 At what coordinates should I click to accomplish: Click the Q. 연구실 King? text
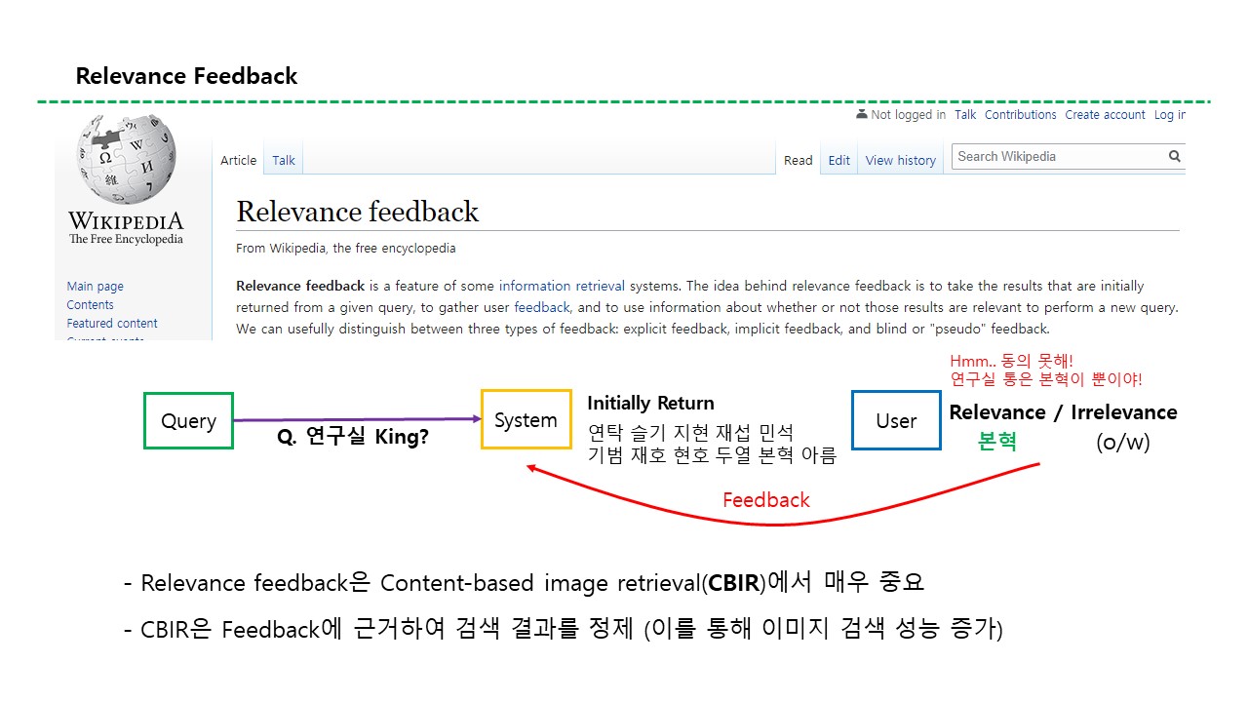(x=353, y=437)
